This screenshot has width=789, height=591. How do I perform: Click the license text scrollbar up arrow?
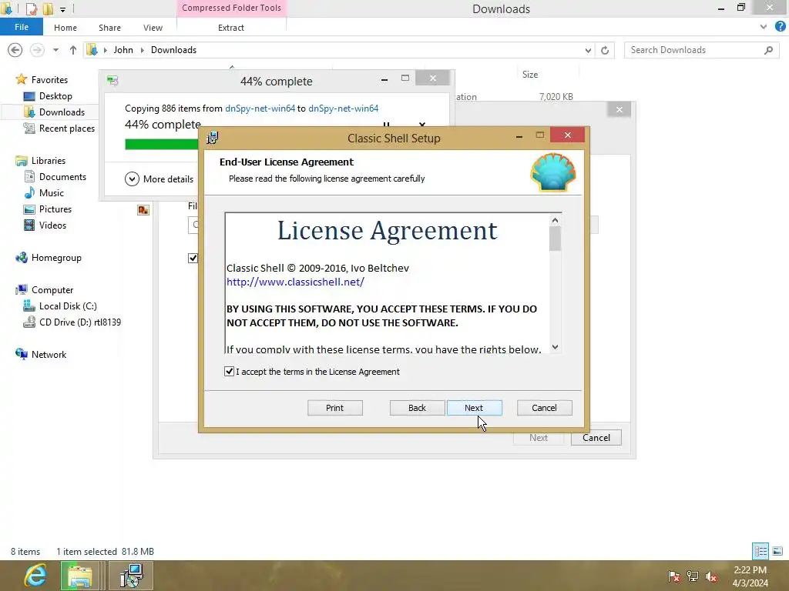tap(555, 220)
